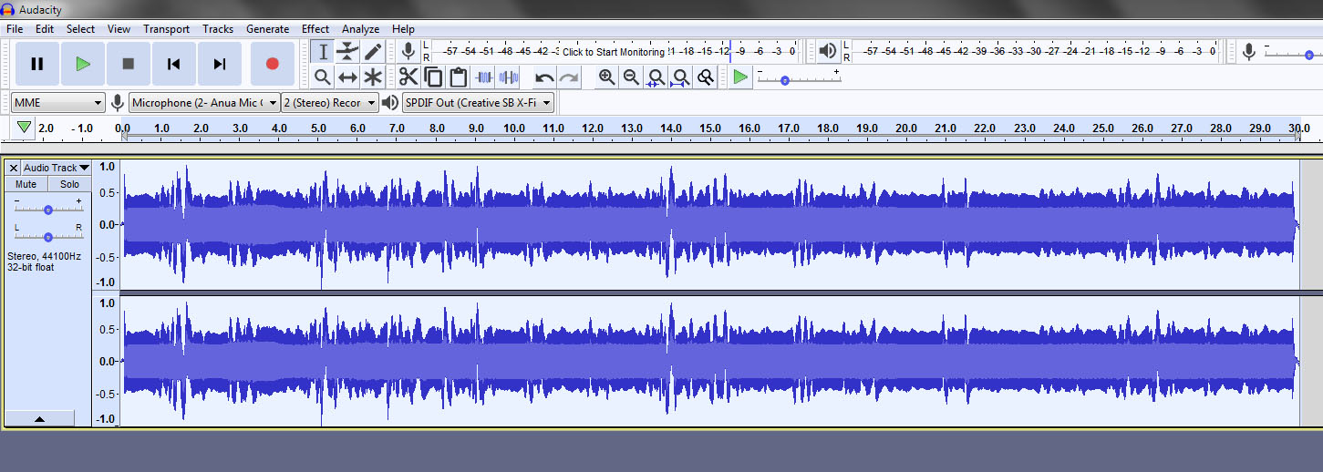Viewport: 1323px width, 472px height.
Task: Click the Copy icon
Action: (433, 77)
